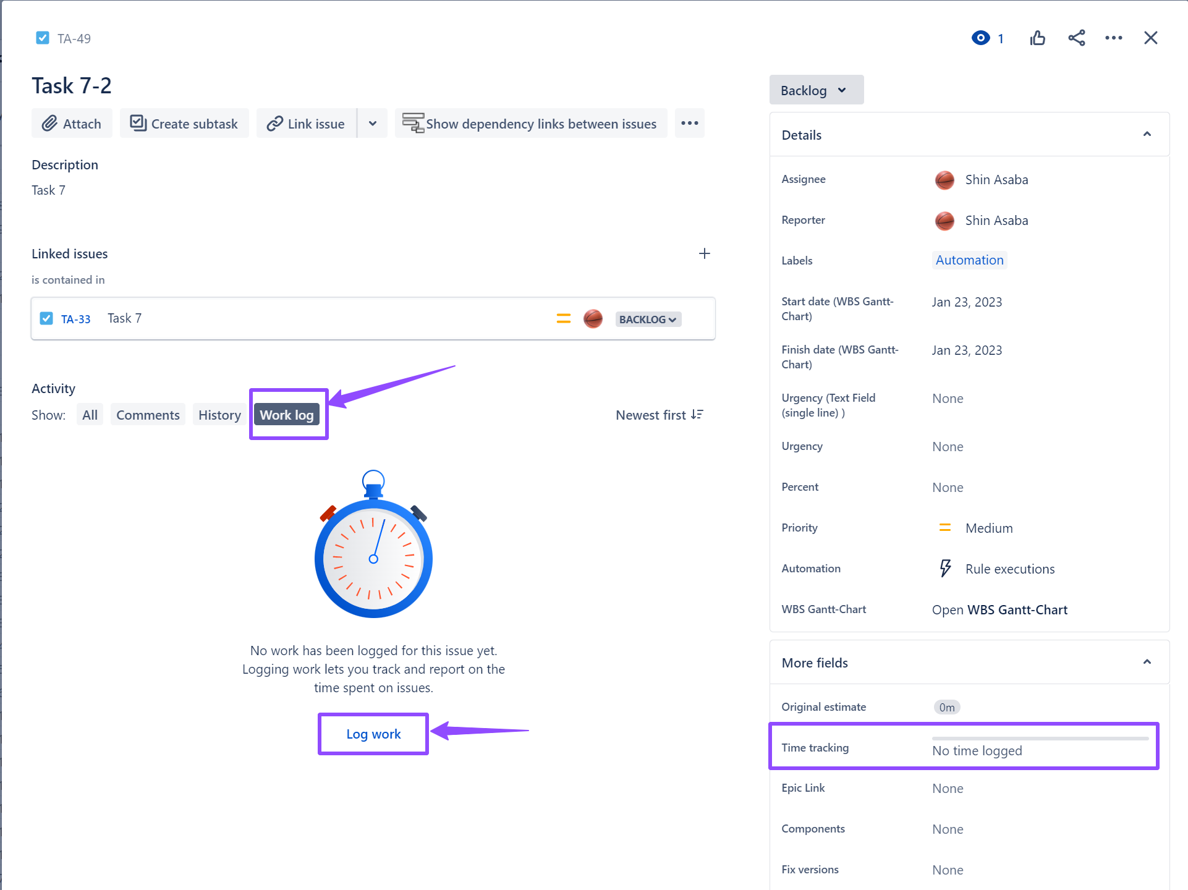1188x890 pixels.
Task: Click the Automation label tag
Action: (x=969, y=260)
